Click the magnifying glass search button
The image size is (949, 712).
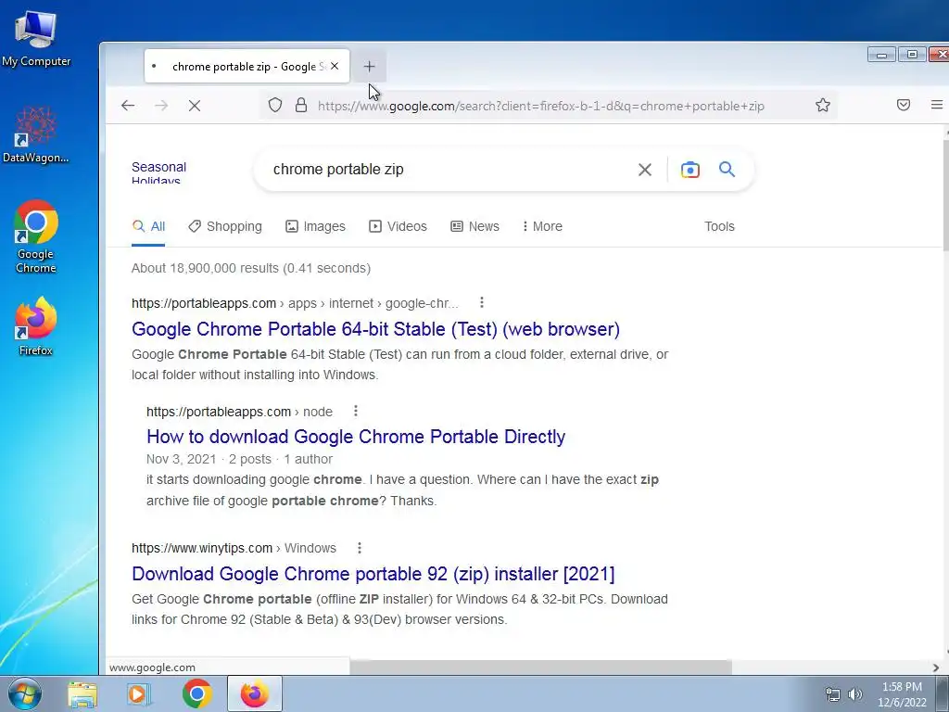pos(727,170)
